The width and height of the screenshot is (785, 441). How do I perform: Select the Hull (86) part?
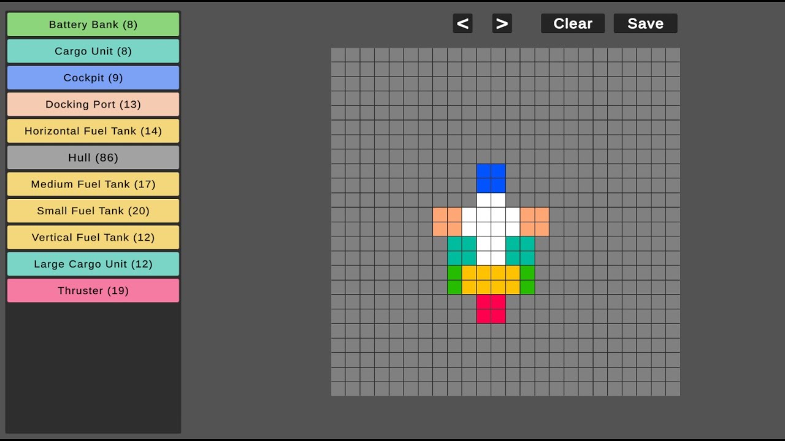coord(93,157)
